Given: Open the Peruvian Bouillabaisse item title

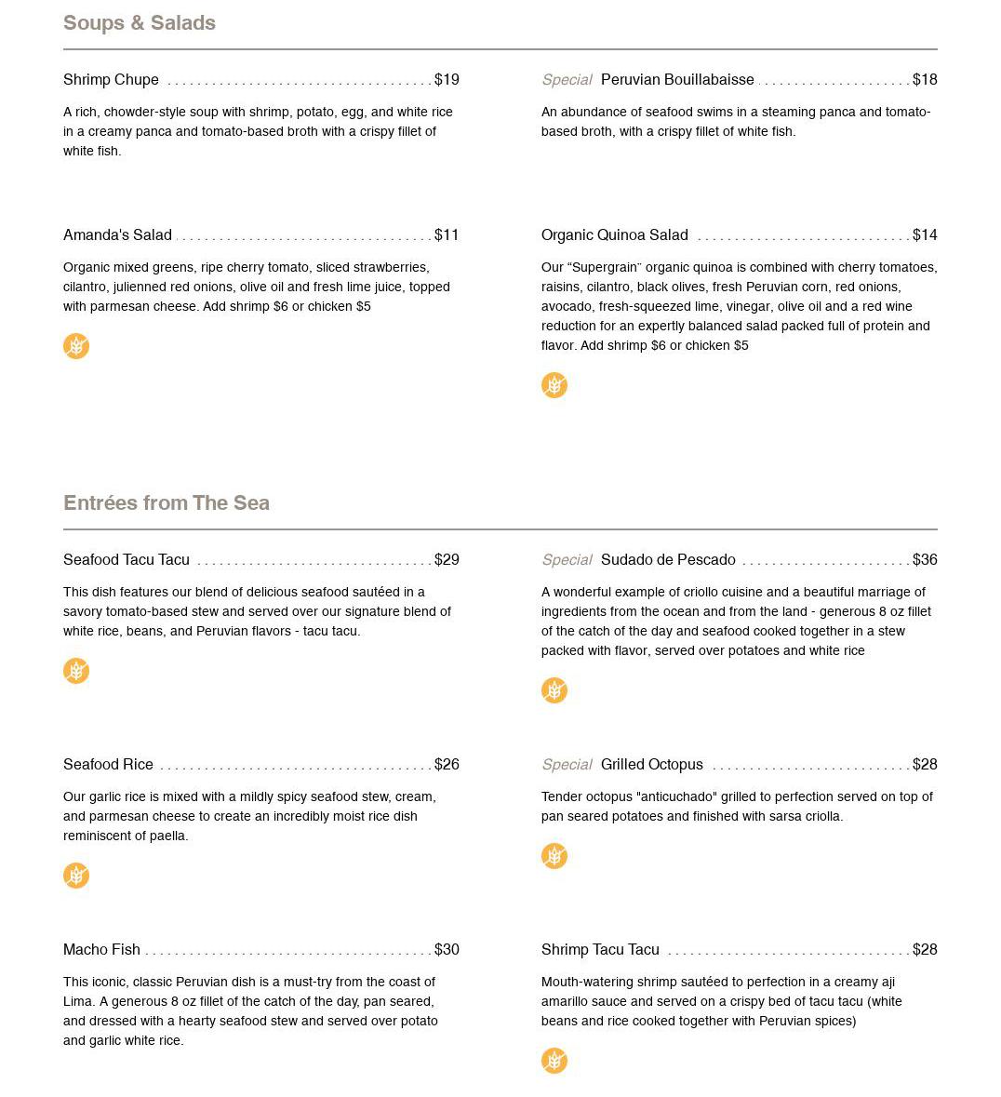Looking at the screenshot, I should coord(677,80).
